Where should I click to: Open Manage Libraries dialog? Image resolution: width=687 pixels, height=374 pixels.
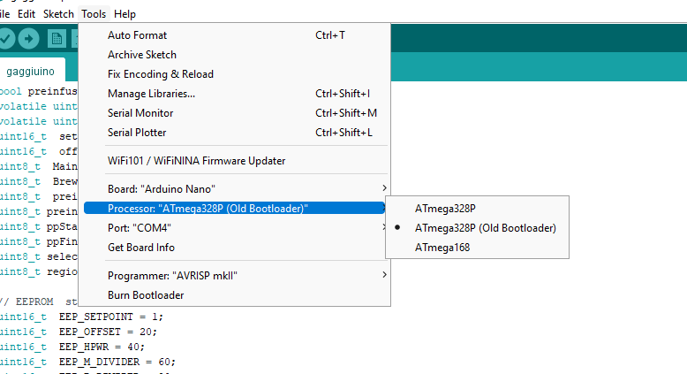(235, 94)
